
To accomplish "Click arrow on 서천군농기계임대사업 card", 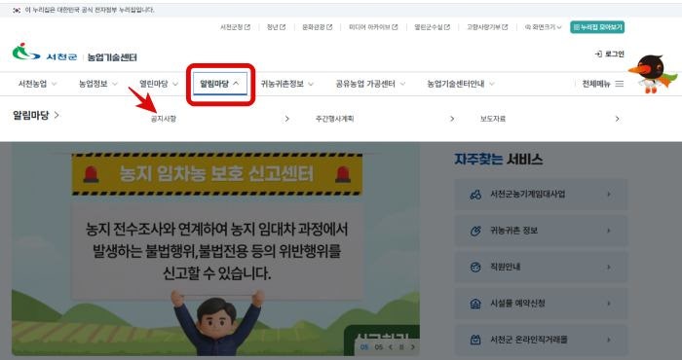I will (x=609, y=195).
